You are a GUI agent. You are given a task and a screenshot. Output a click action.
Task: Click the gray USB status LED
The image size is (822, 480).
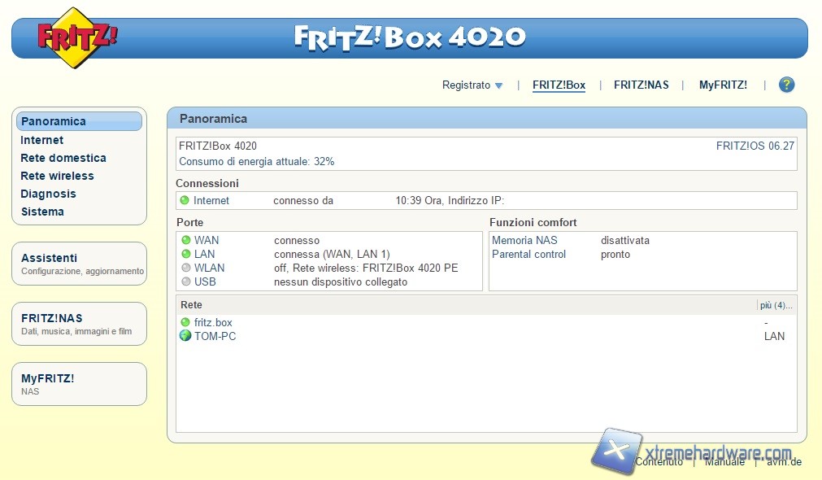click(186, 282)
